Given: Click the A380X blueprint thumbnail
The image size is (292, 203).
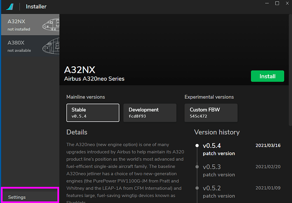Looking at the screenshot, I should tap(51, 46).
